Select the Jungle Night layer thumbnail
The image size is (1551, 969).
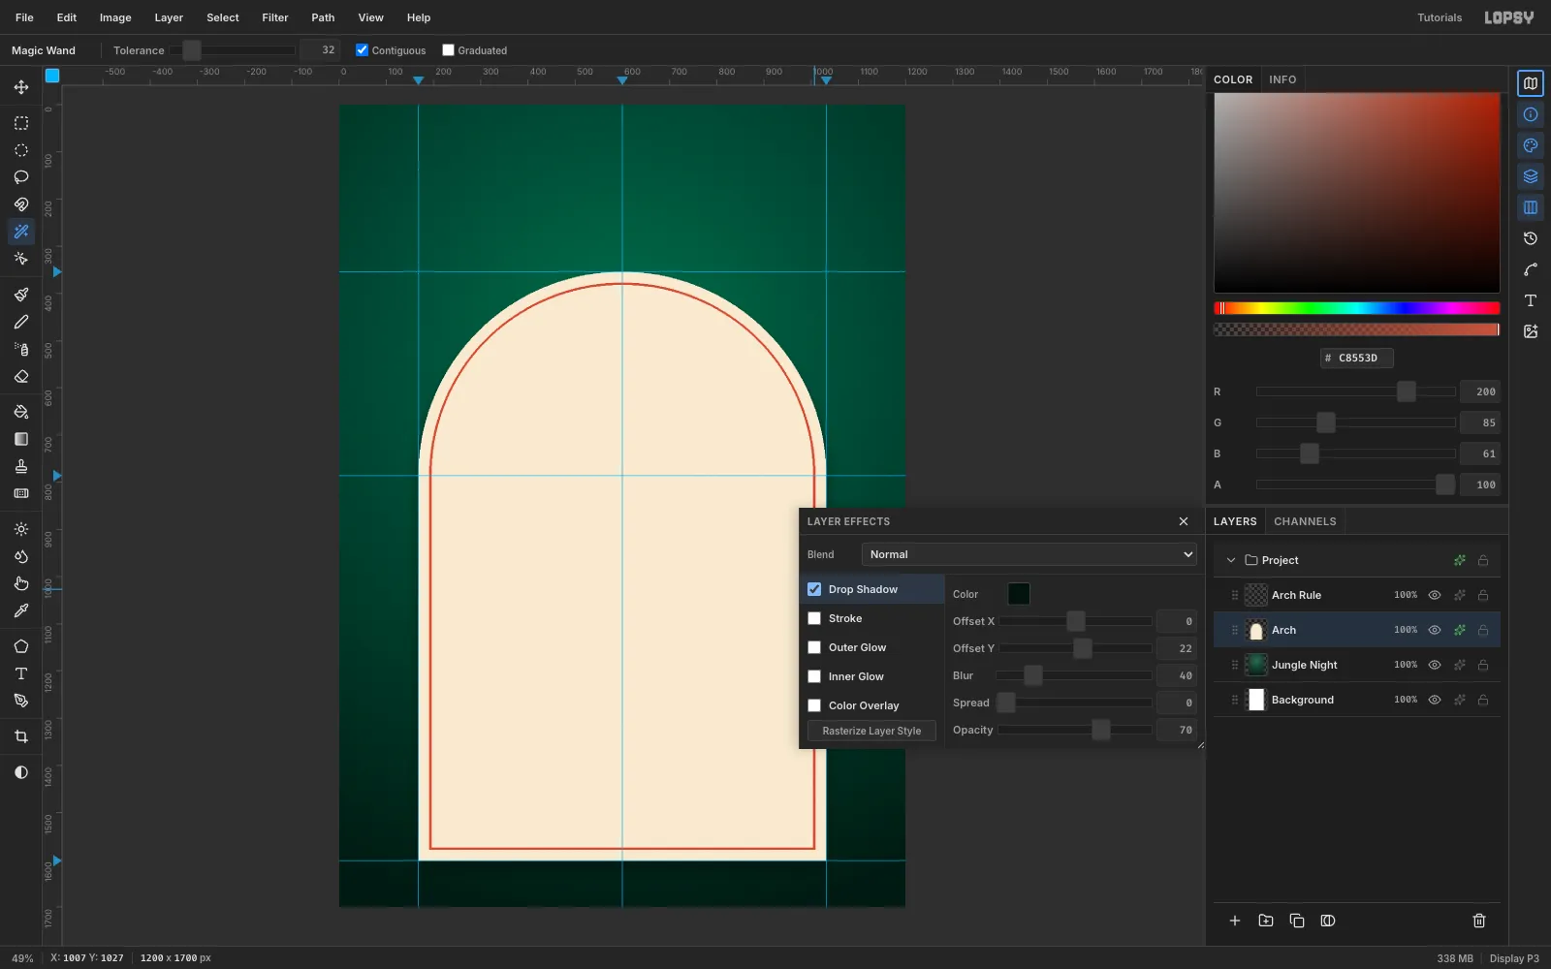1256,665
